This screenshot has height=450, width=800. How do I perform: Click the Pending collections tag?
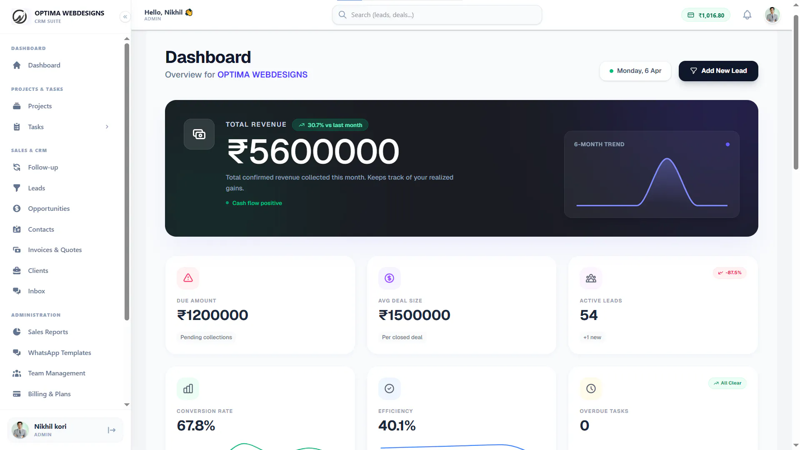point(206,337)
